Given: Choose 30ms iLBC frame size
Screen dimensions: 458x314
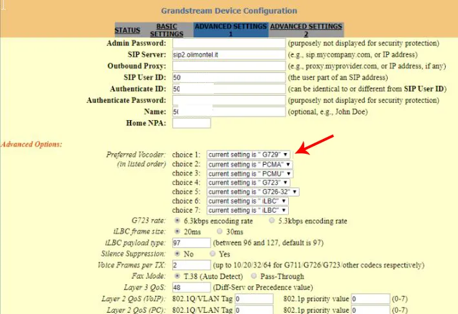Looking at the screenshot, I should coord(220,232).
